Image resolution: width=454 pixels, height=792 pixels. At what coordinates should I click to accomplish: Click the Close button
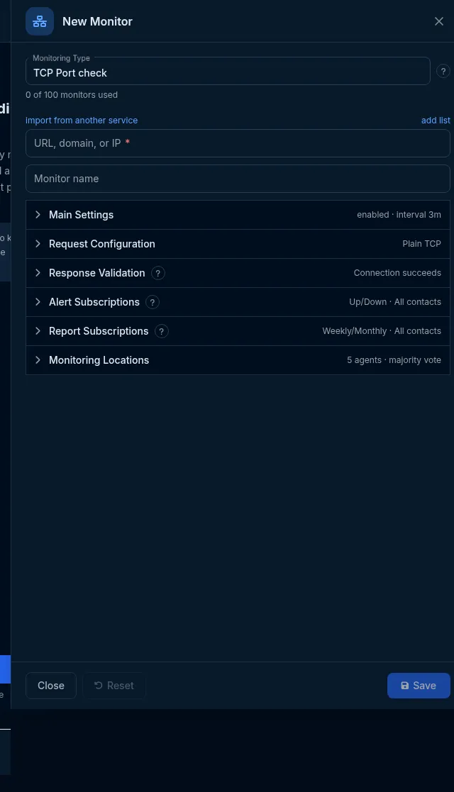point(51,686)
